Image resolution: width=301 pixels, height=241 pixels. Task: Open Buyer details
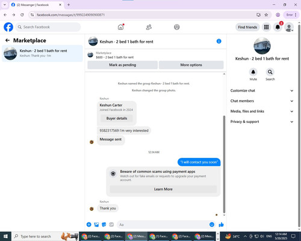coord(117,118)
